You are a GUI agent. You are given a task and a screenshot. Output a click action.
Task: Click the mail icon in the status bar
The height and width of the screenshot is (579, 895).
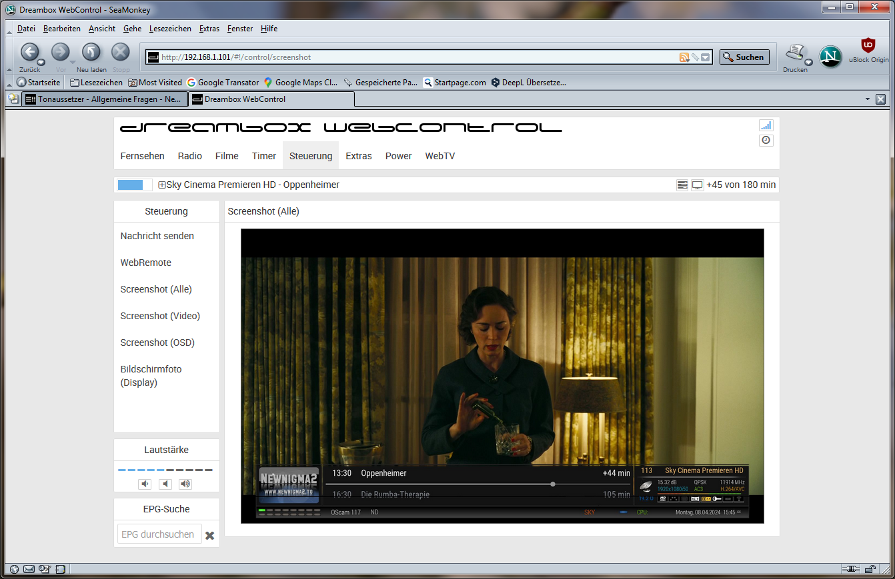[x=29, y=569]
